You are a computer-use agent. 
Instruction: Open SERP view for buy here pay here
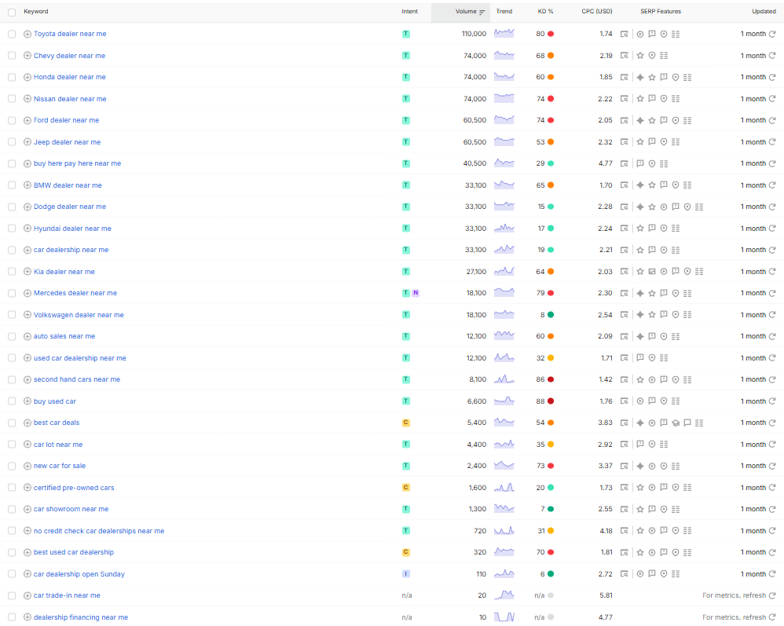[624, 163]
